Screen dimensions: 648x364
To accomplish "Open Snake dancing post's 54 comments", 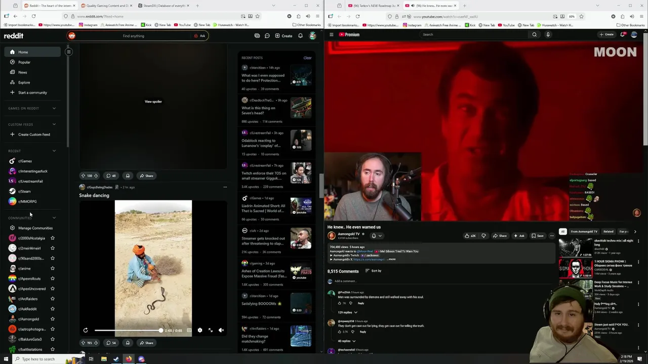I will tap(111, 343).
